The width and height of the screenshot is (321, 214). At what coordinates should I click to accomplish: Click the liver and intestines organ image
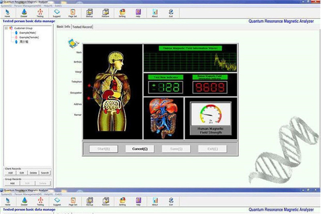point(164,118)
